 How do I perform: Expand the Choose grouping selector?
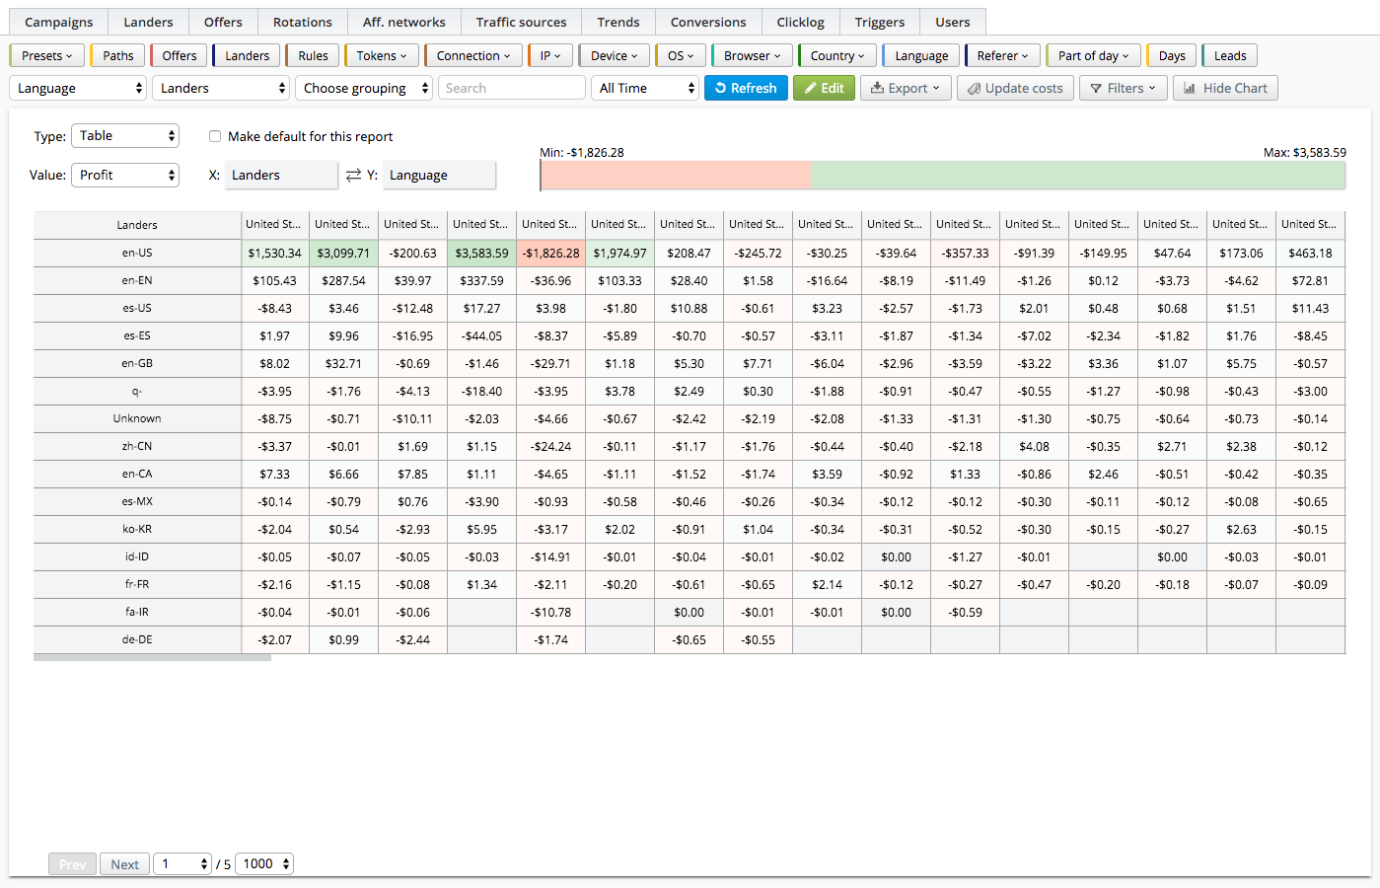pyautogui.click(x=364, y=88)
